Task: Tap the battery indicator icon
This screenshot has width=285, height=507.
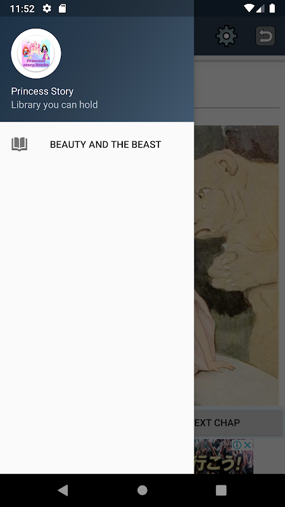Action: click(x=272, y=8)
